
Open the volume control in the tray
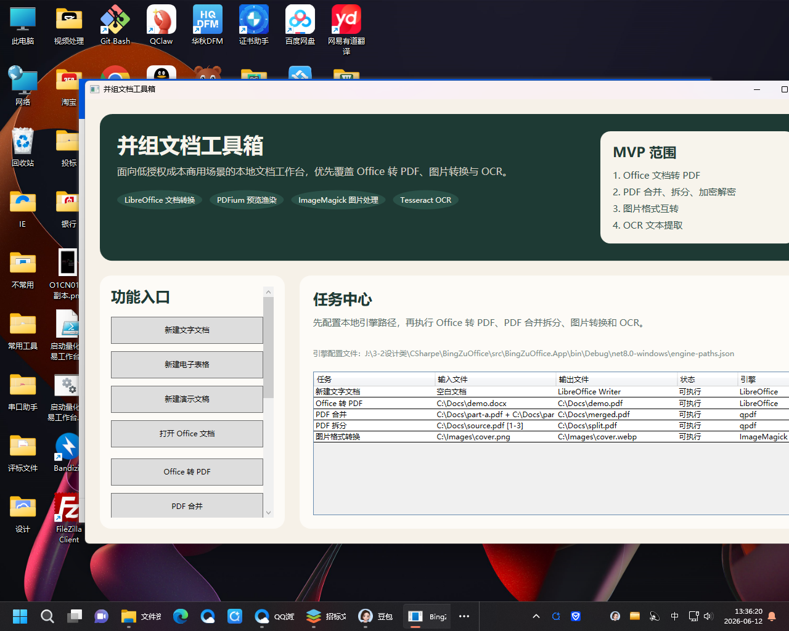(x=708, y=616)
